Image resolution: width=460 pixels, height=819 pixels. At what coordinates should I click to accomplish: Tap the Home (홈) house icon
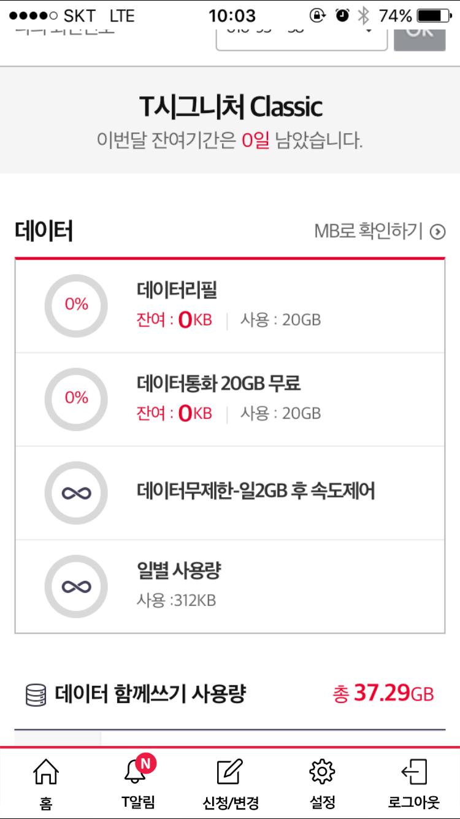click(45, 772)
